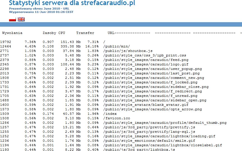The width and height of the screenshot is (242, 151).
Task: Click the last_post.png URL entry
Action: click(151, 73)
